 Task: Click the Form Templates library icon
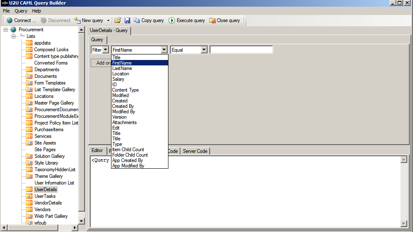click(x=29, y=83)
